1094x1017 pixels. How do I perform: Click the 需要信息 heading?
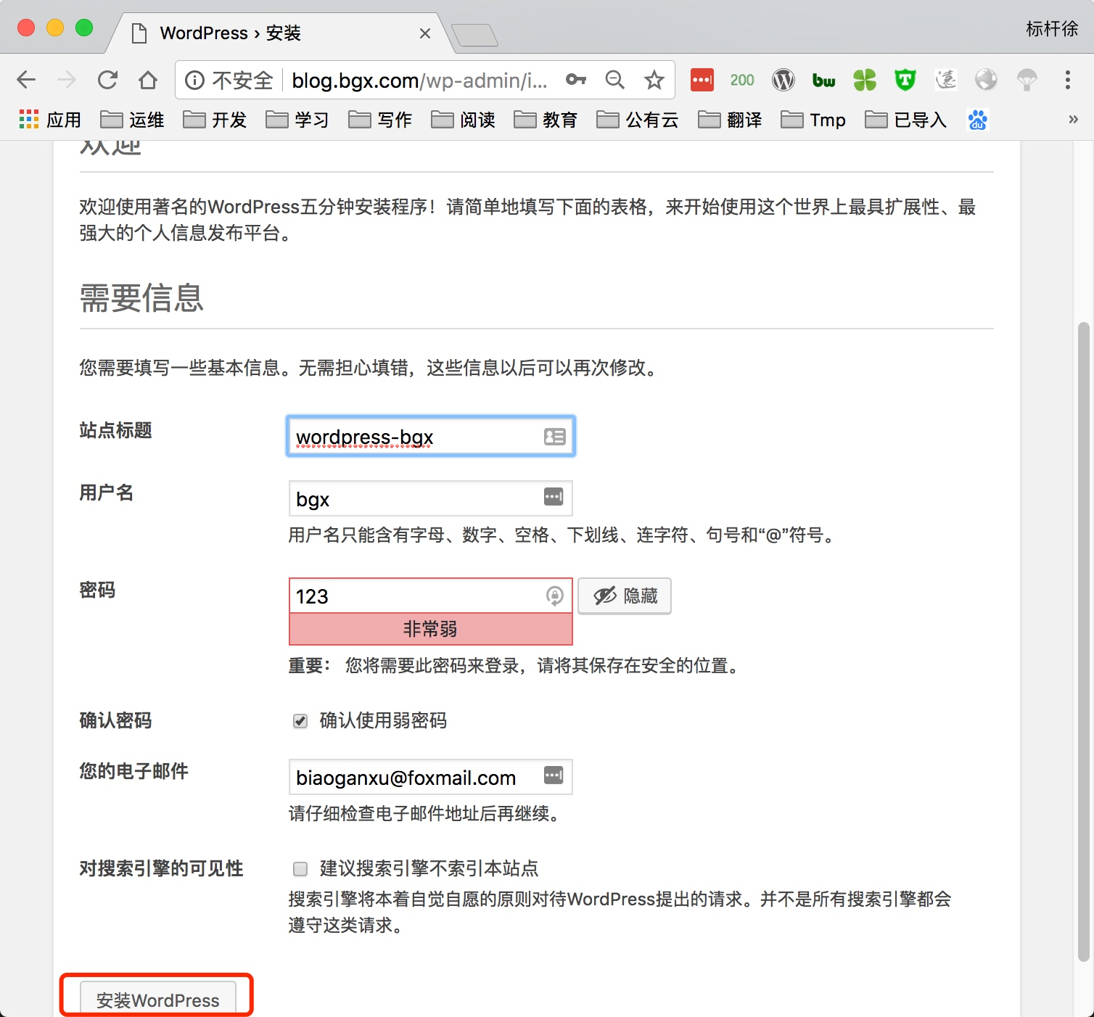coord(141,298)
